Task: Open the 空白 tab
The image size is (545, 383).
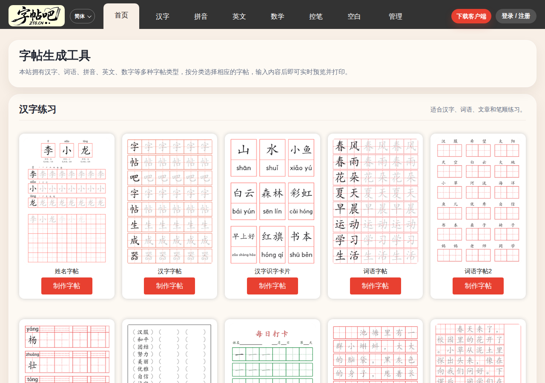Action: pyautogui.click(x=354, y=17)
